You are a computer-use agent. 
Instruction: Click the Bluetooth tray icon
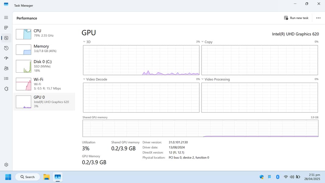(x=278, y=177)
